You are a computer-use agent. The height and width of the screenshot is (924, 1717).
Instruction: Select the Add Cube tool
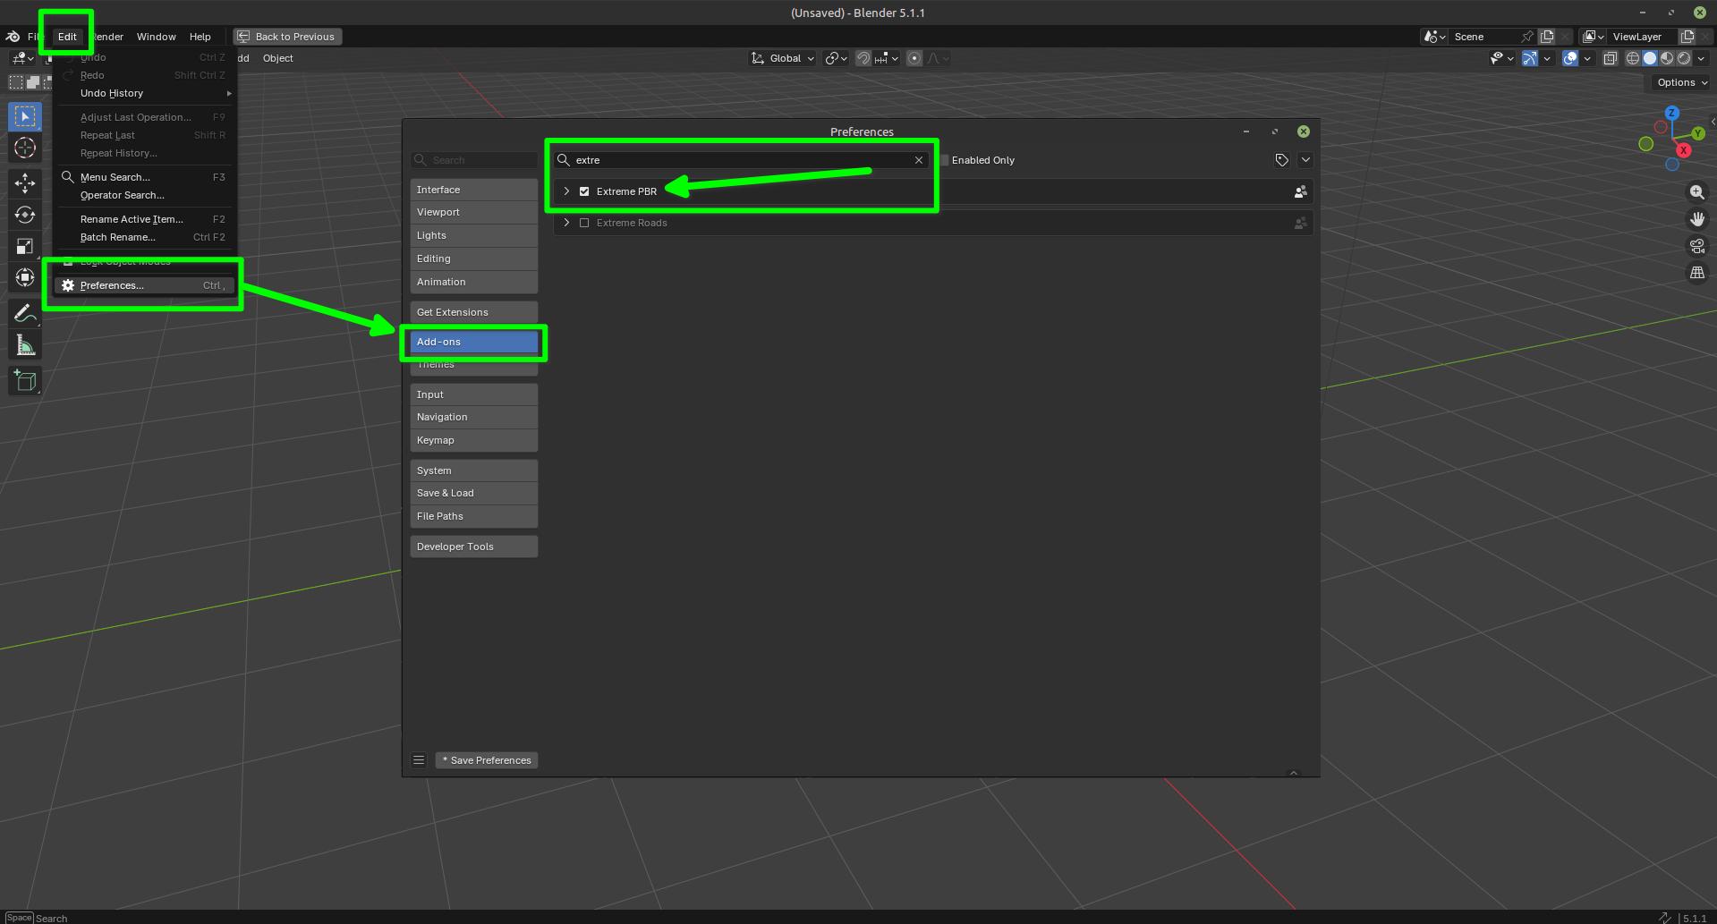coord(25,381)
